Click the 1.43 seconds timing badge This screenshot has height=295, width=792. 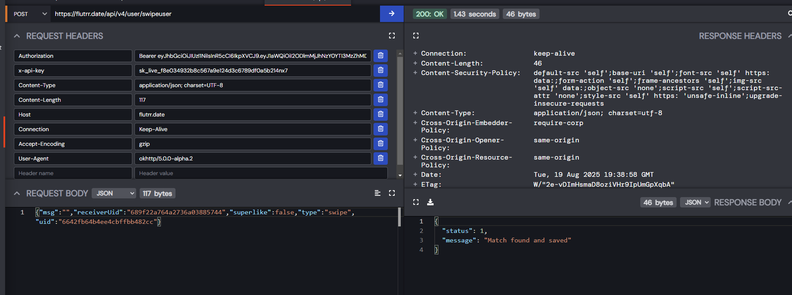click(x=475, y=14)
